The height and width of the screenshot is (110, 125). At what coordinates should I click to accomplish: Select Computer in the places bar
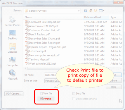(x=13, y=61)
